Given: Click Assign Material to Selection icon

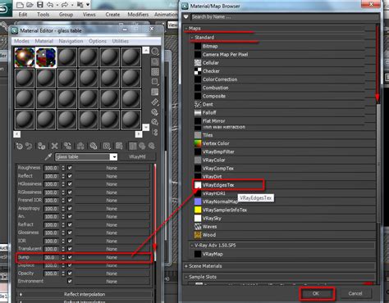Looking at the screenshot, I should 42,146.
